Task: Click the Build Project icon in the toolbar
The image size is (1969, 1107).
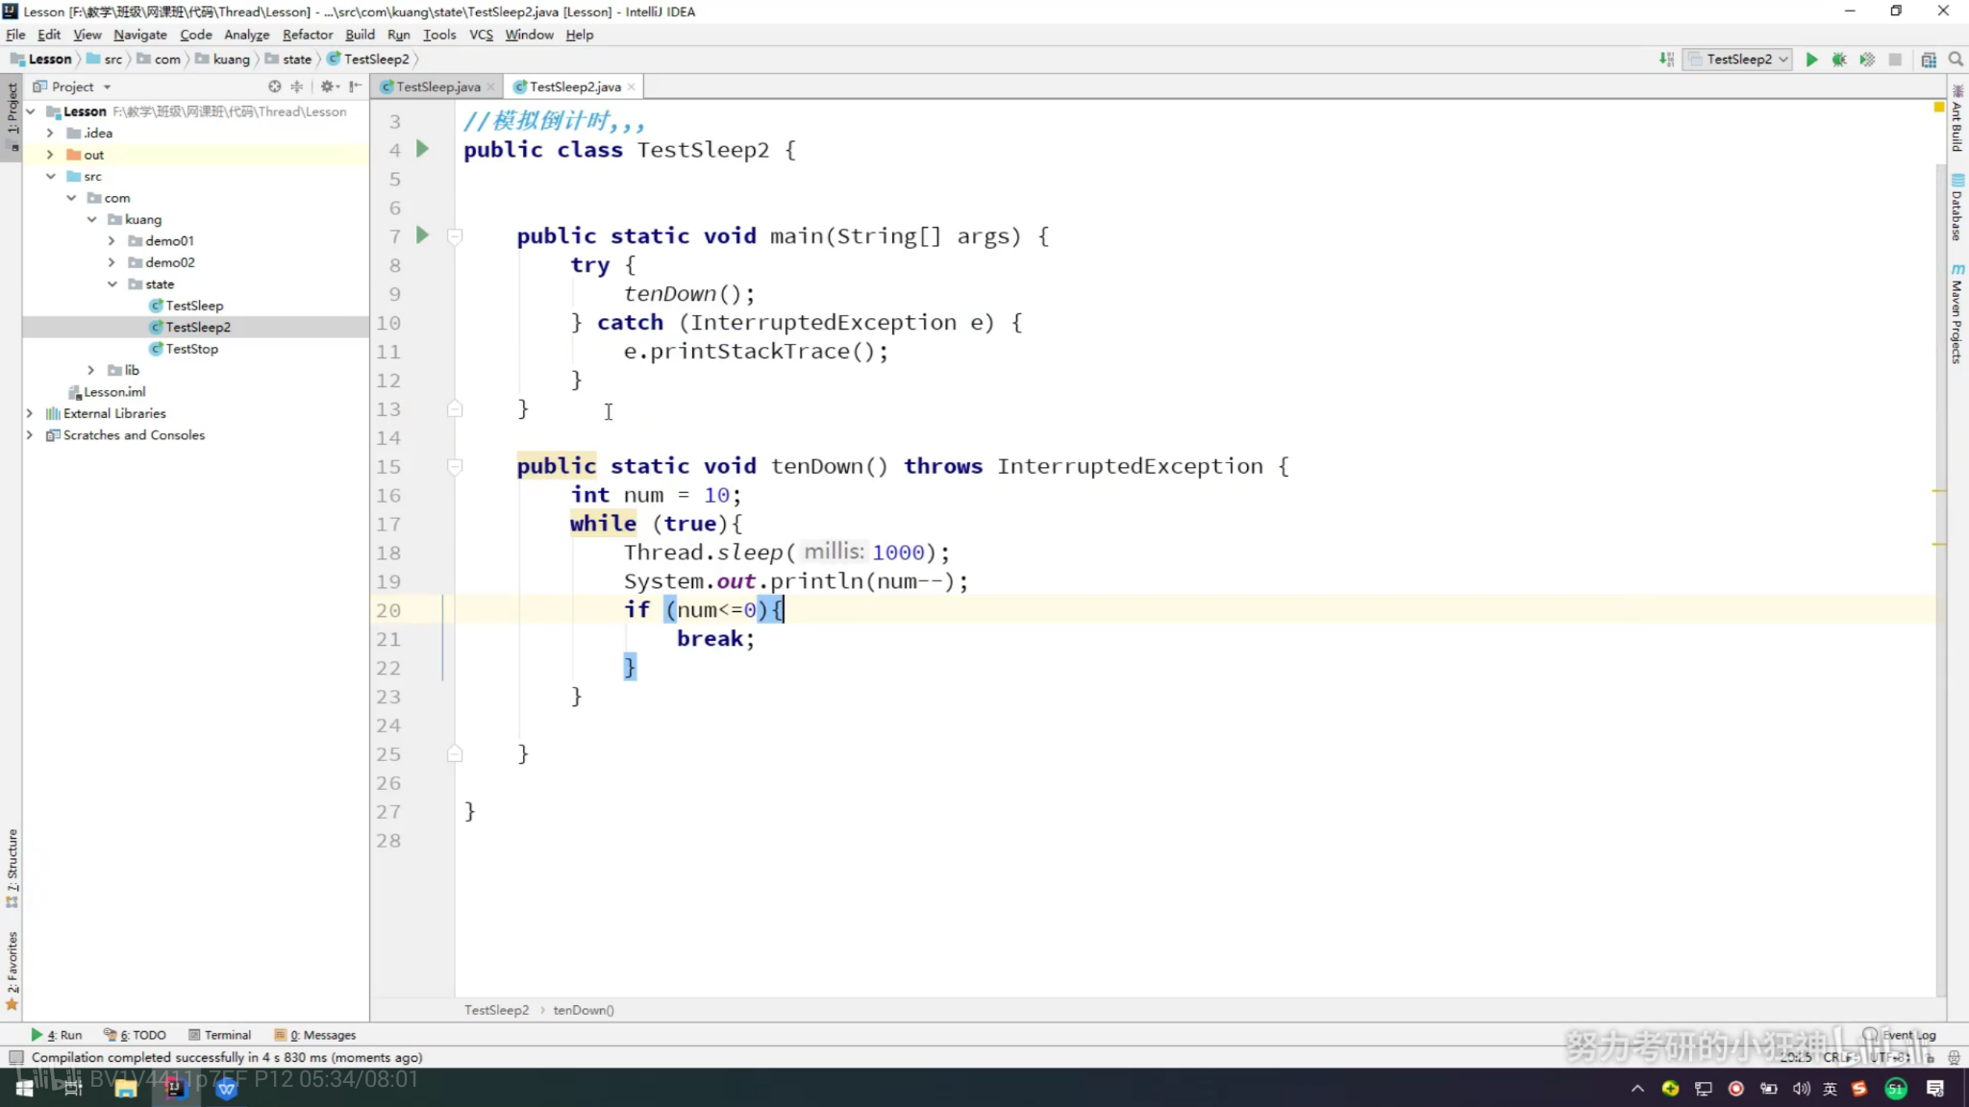Action: pyautogui.click(x=1666, y=60)
